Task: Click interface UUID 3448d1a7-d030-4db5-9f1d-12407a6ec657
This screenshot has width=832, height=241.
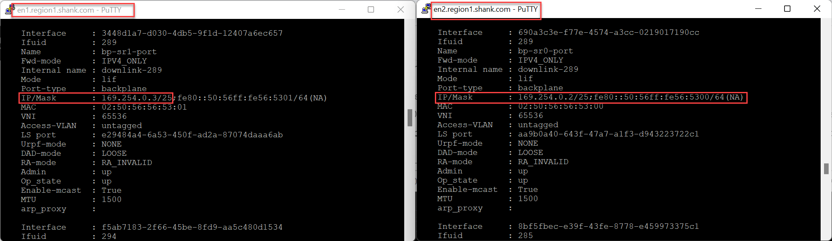Action: (x=192, y=33)
